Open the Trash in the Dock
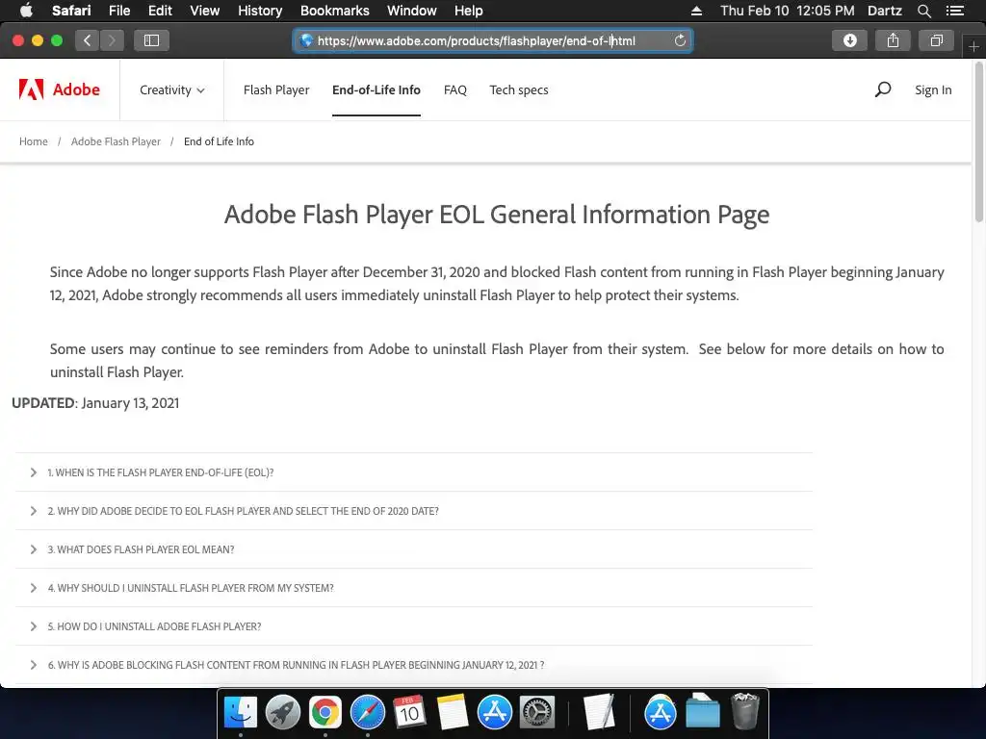This screenshot has height=739, width=986. click(x=745, y=712)
